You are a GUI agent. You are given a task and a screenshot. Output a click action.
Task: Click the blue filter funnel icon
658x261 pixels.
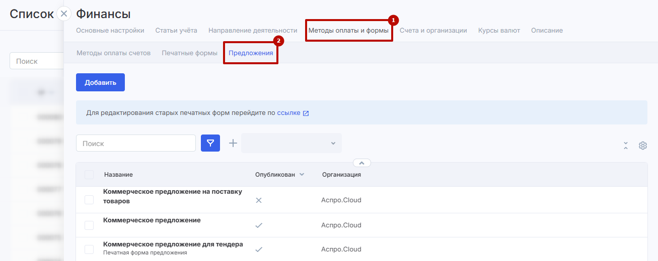click(210, 143)
